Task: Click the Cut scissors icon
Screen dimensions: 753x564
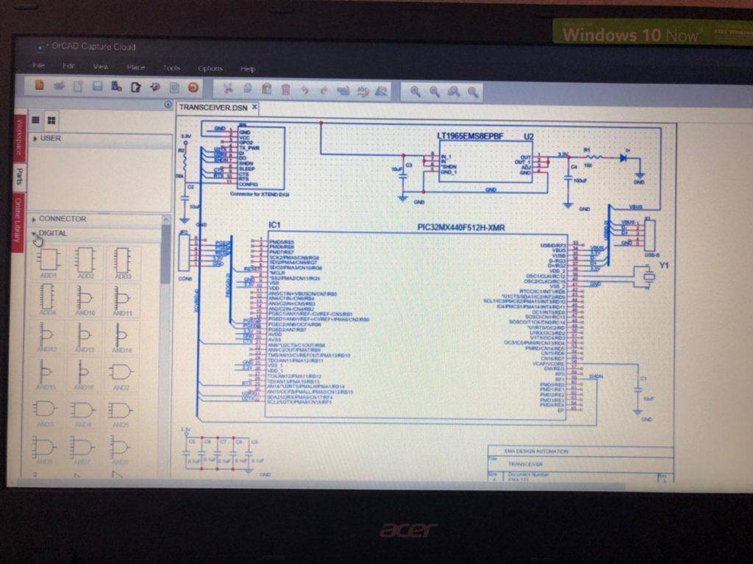Action: click(x=228, y=90)
